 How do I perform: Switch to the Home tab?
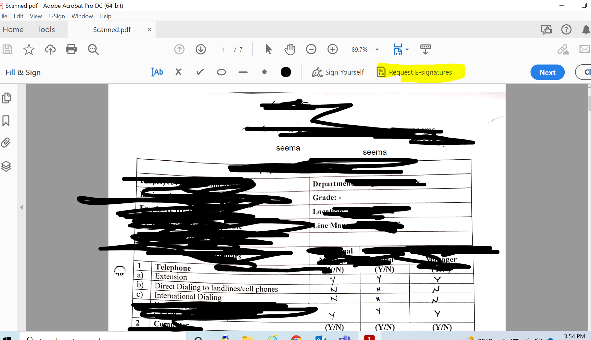tap(13, 29)
